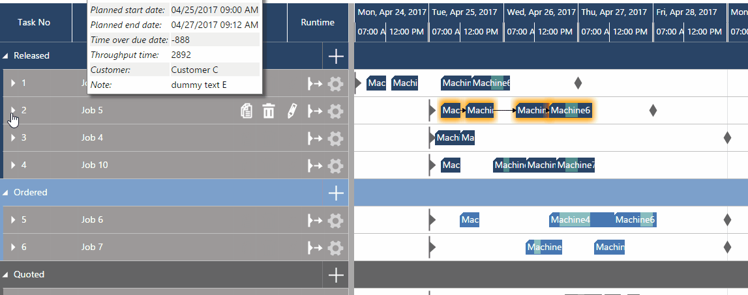The height and width of the screenshot is (295, 748).
Task: Collapse the Released group
Action: [x=6, y=56]
